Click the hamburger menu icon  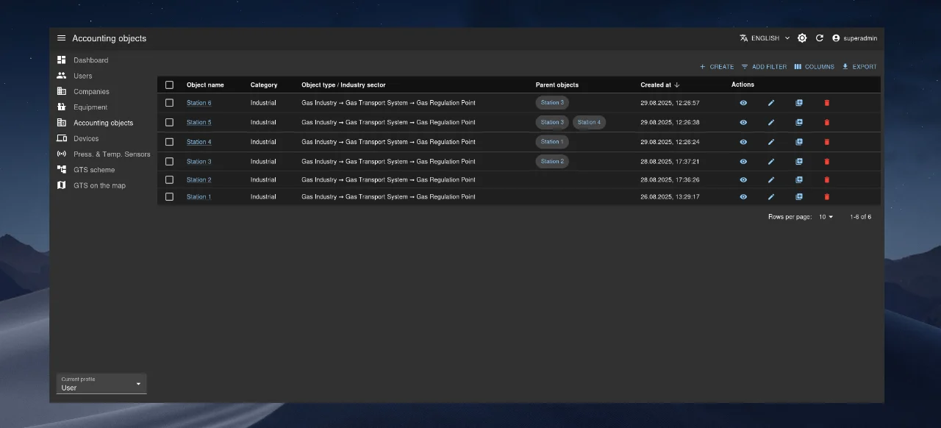coord(61,38)
